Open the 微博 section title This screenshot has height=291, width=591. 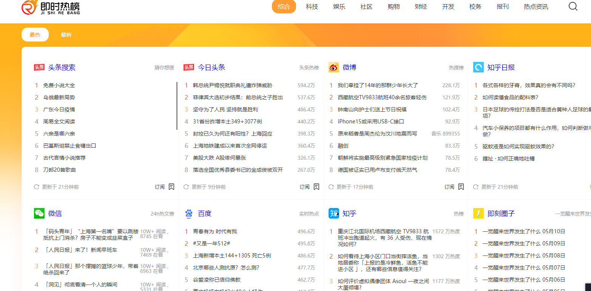[x=350, y=67]
